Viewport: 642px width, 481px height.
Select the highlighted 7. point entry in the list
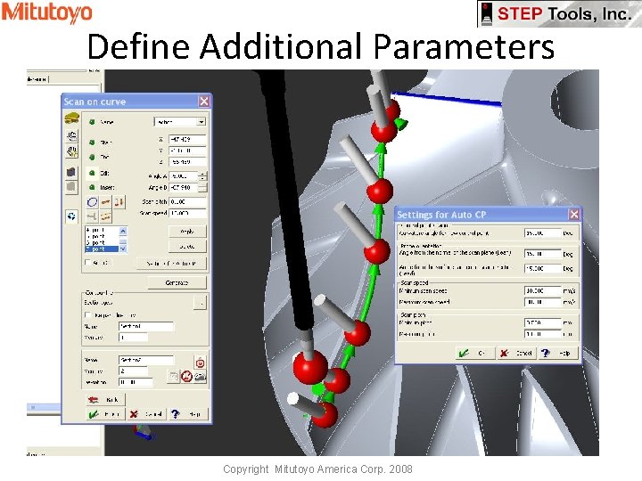tap(102, 249)
